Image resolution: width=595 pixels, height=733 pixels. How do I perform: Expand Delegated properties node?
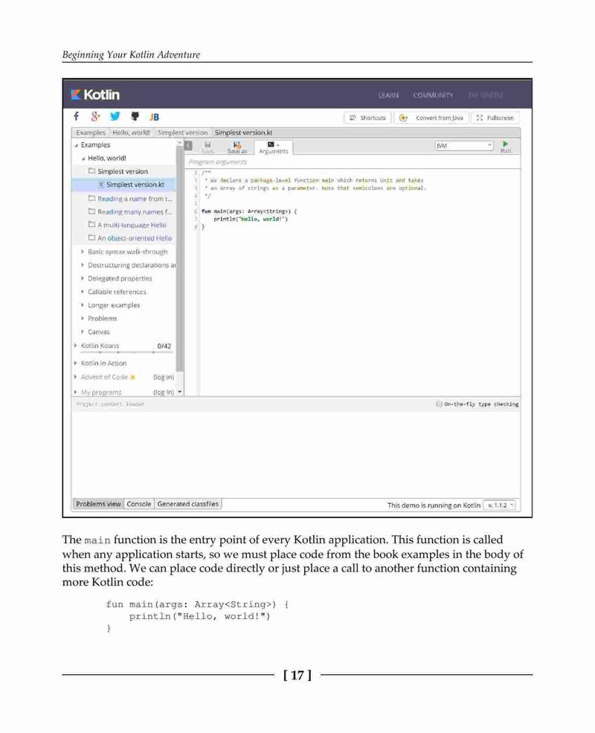[x=83, y=278]
